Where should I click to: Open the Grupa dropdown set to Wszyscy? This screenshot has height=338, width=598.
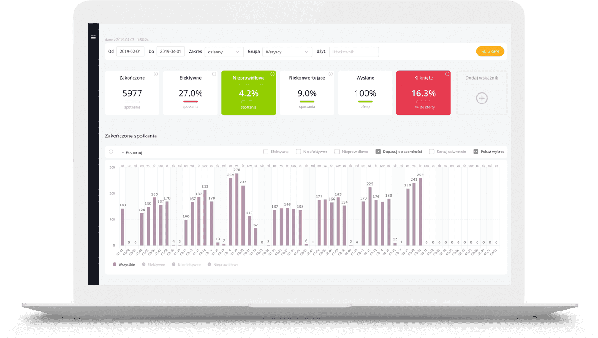pos(287,52)
